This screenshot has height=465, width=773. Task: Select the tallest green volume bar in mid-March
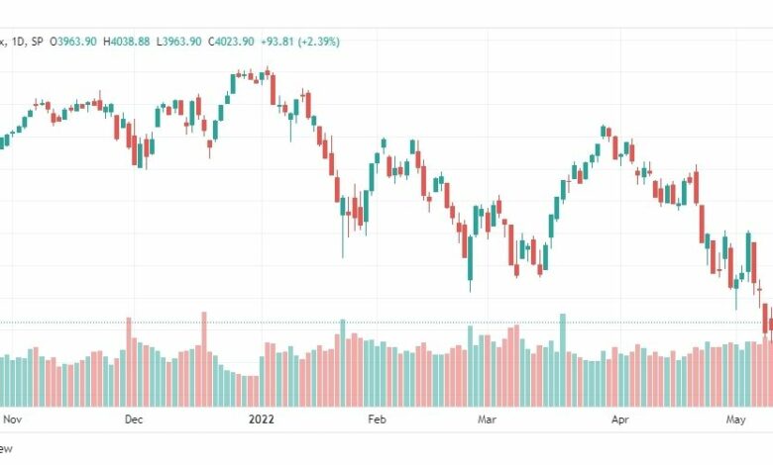[x=563, y=360]
